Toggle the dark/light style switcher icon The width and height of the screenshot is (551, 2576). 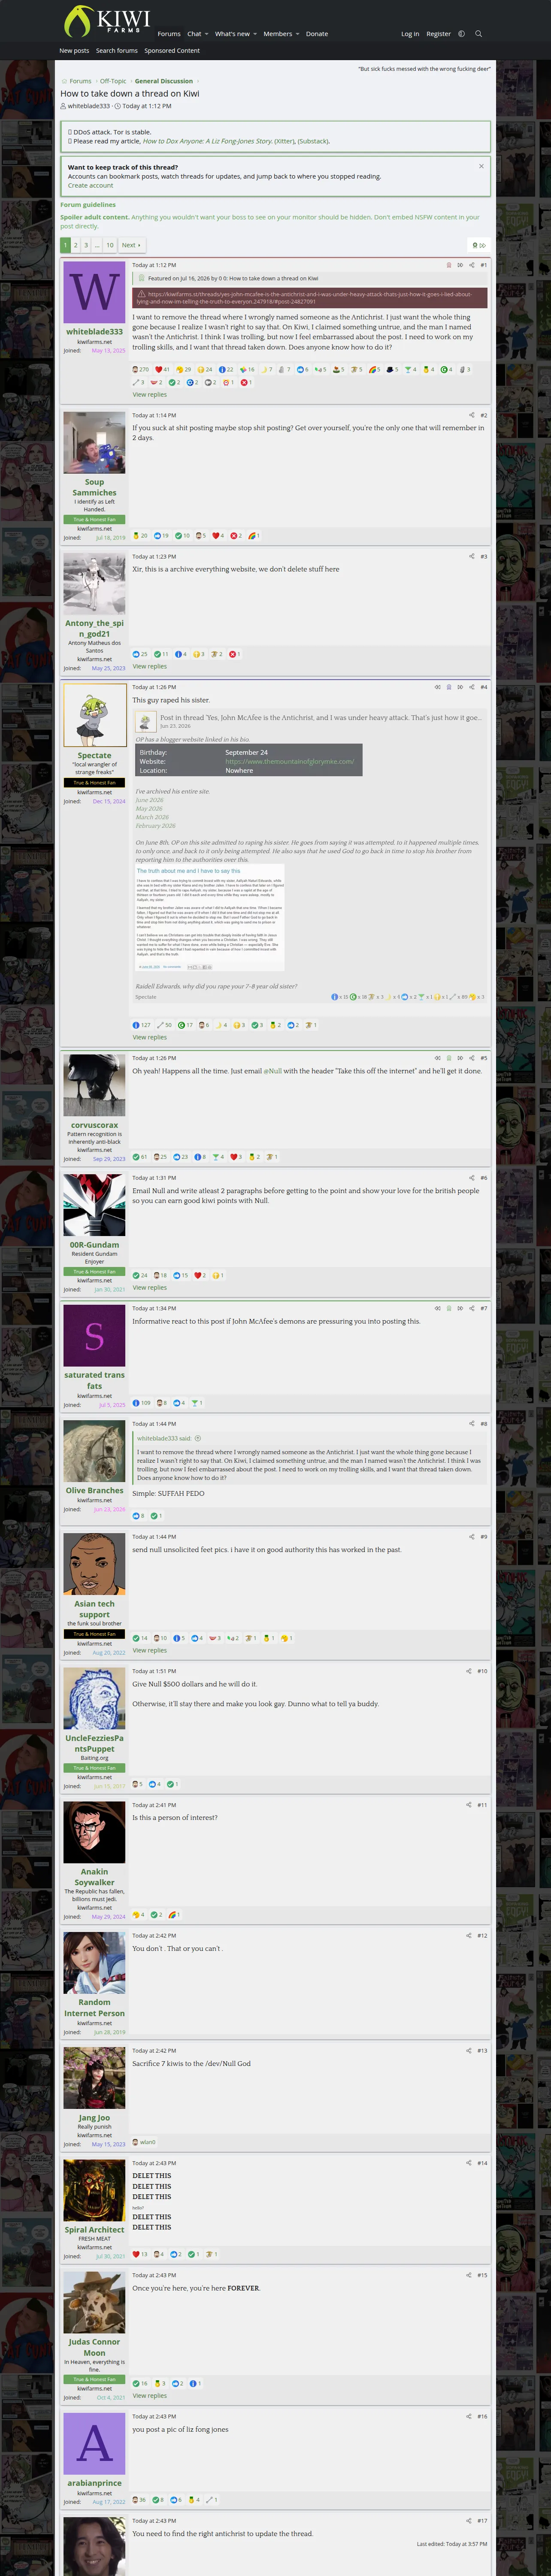pos(461,34)
